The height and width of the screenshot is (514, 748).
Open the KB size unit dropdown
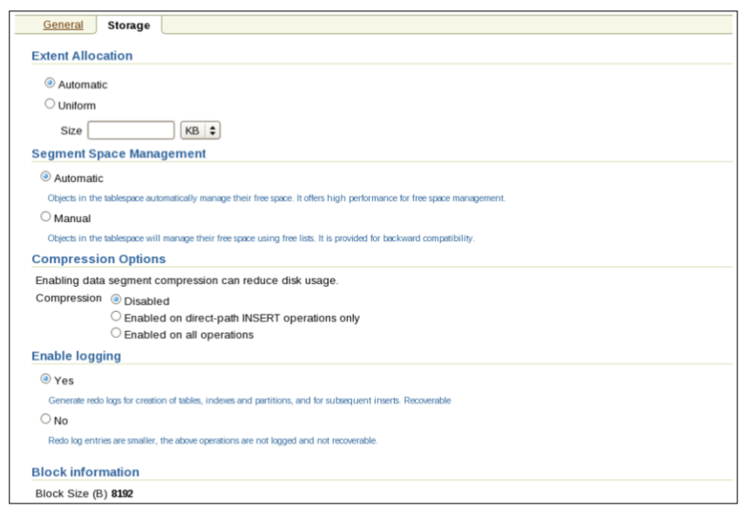(x=201, y=130)
